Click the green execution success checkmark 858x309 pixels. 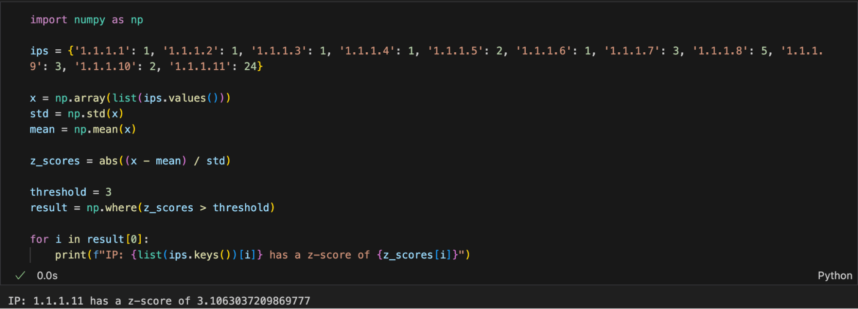20,276
